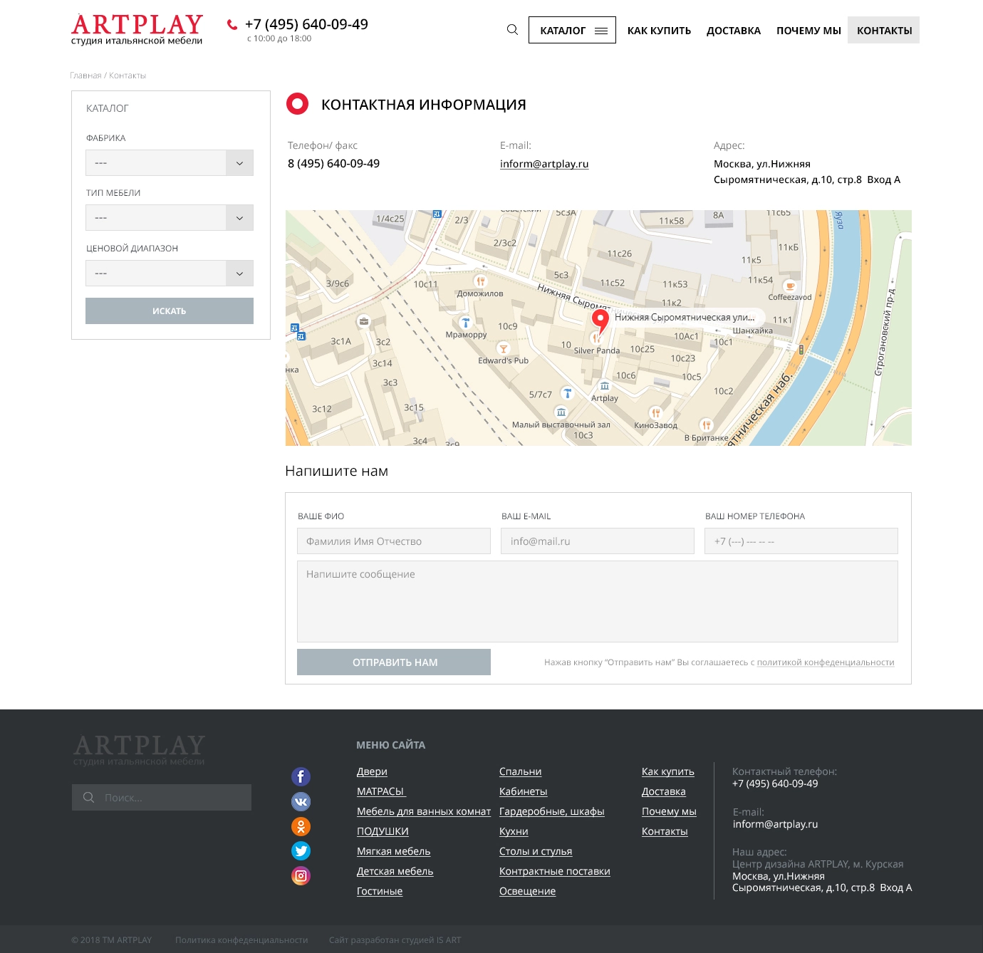Image resolution: width=983 pixels, height=953 pixels.
Task: Click the ARTPLAY logo in header
Action: pyautogui.click(x=137, y=30)
